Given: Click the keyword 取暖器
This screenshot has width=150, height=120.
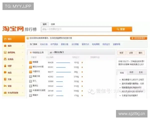Looking at the screenshot, I should click(x=35, y=62).
